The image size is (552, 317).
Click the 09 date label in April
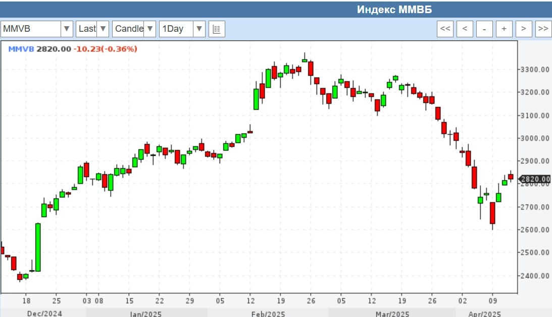click(492, 301)
